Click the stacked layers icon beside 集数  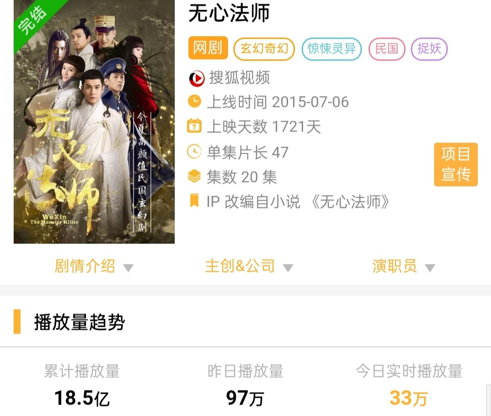[x=194, y=176]
